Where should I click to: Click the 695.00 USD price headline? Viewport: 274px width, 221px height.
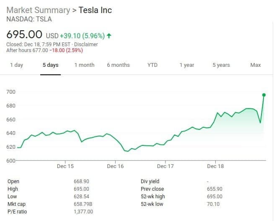25,34
